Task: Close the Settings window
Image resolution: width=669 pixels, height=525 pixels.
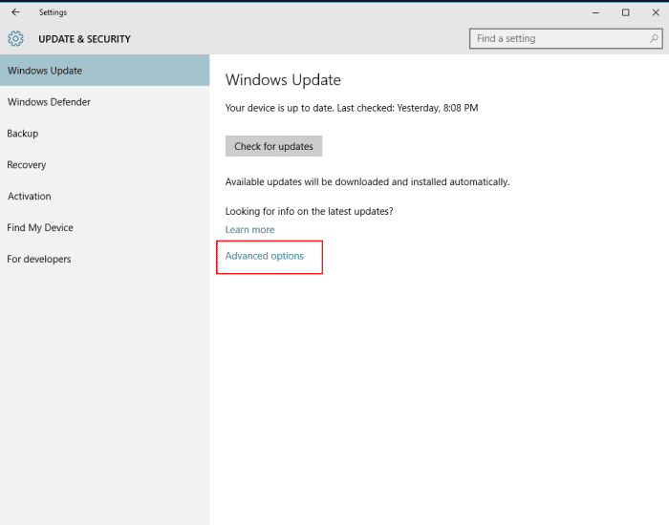Action: (x=656, y=12)
